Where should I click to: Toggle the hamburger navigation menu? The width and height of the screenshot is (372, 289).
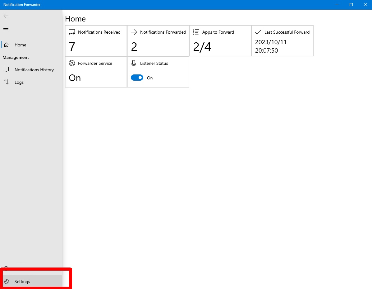click(x=6, y=30)
